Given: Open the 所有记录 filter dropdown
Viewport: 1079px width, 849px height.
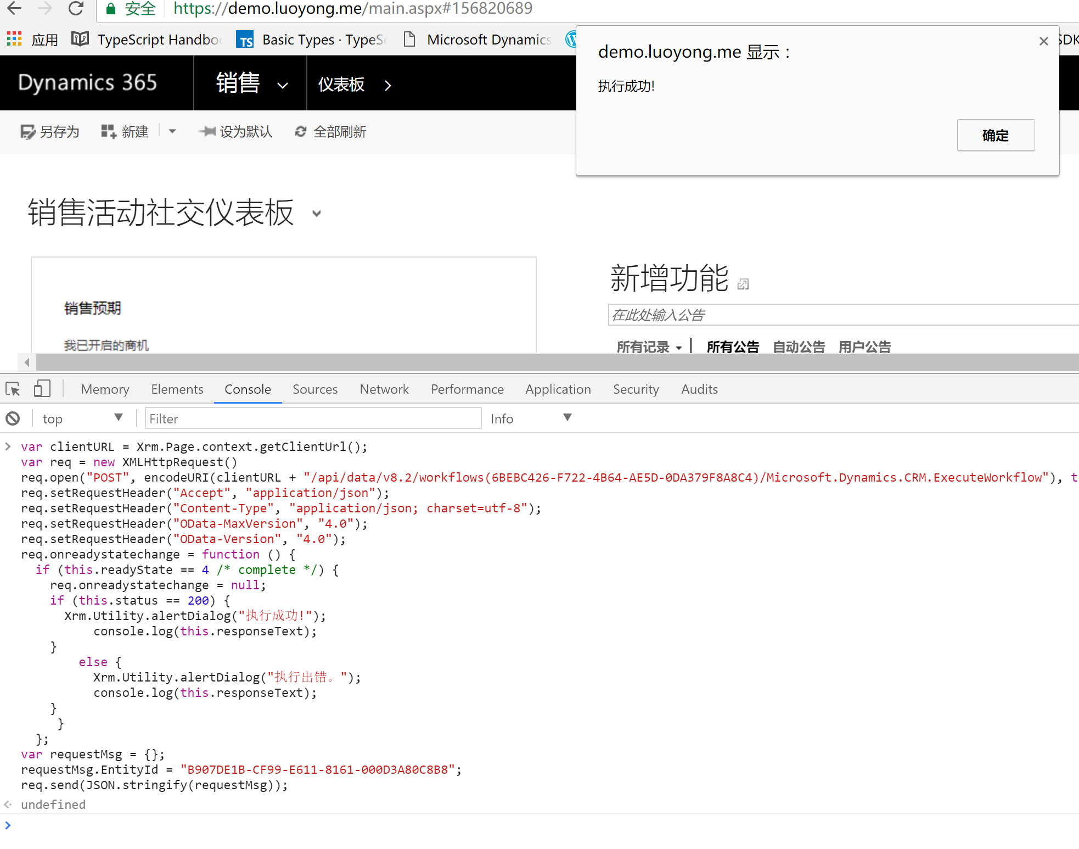Looking at the screenshot, I should pyautogui.click(x=649, y=347).
